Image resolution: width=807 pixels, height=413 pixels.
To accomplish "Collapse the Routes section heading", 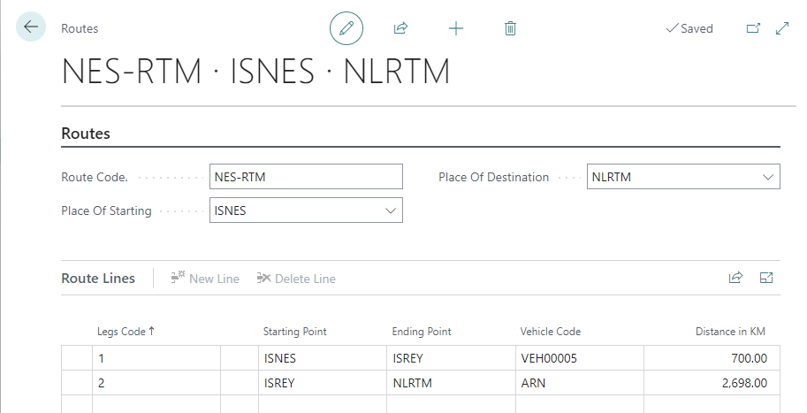I will pyautogui.click(x=86, y=134).
